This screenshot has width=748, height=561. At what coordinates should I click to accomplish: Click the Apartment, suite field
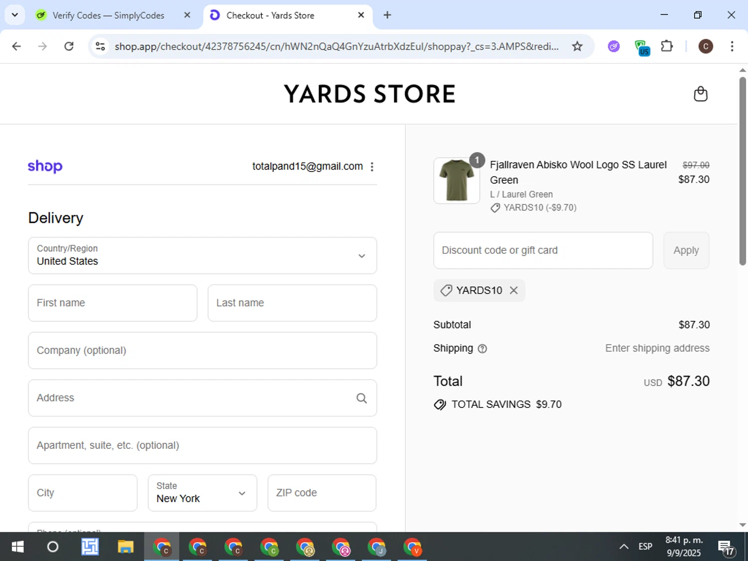pos(202,445)
